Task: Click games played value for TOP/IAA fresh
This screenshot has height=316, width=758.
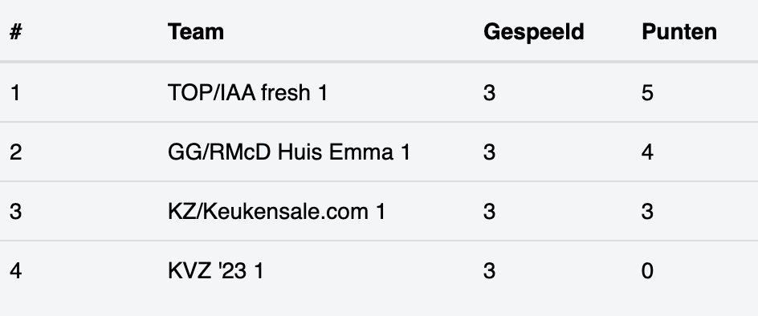Action: 489,92
